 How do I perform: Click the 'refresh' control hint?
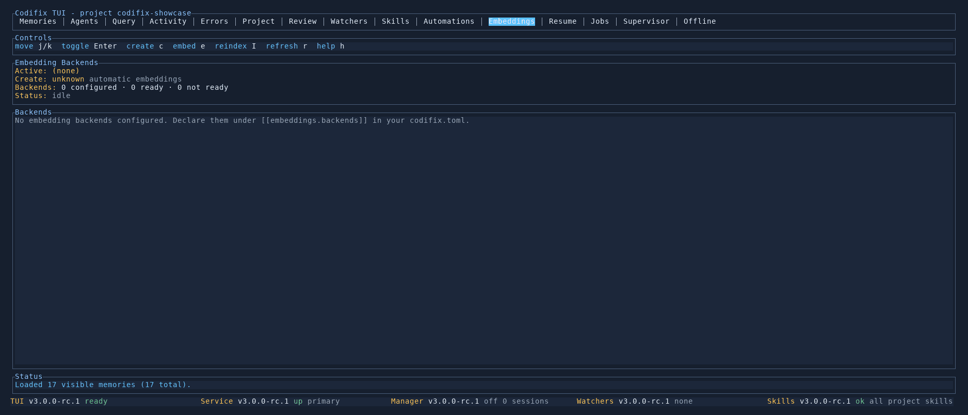pos(286,46)
